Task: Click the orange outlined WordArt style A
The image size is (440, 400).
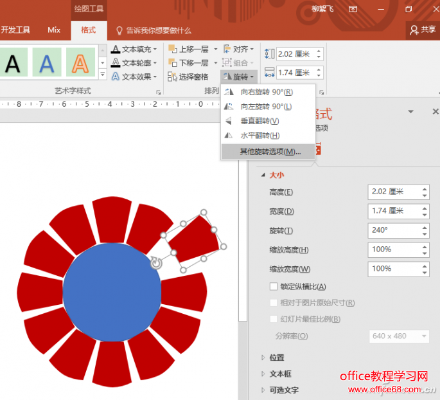Action: (80, 62)
